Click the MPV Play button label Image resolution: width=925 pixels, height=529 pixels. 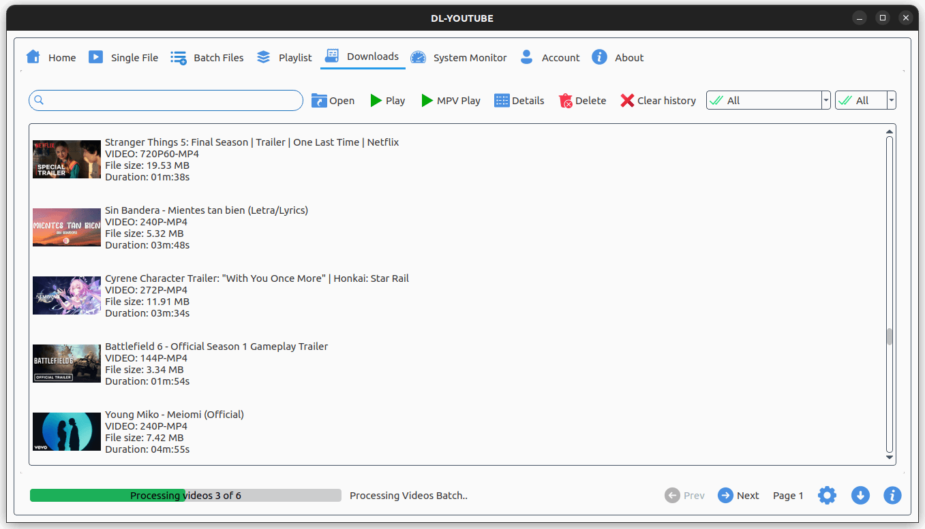pyautogui.click(x=459, y=101)
